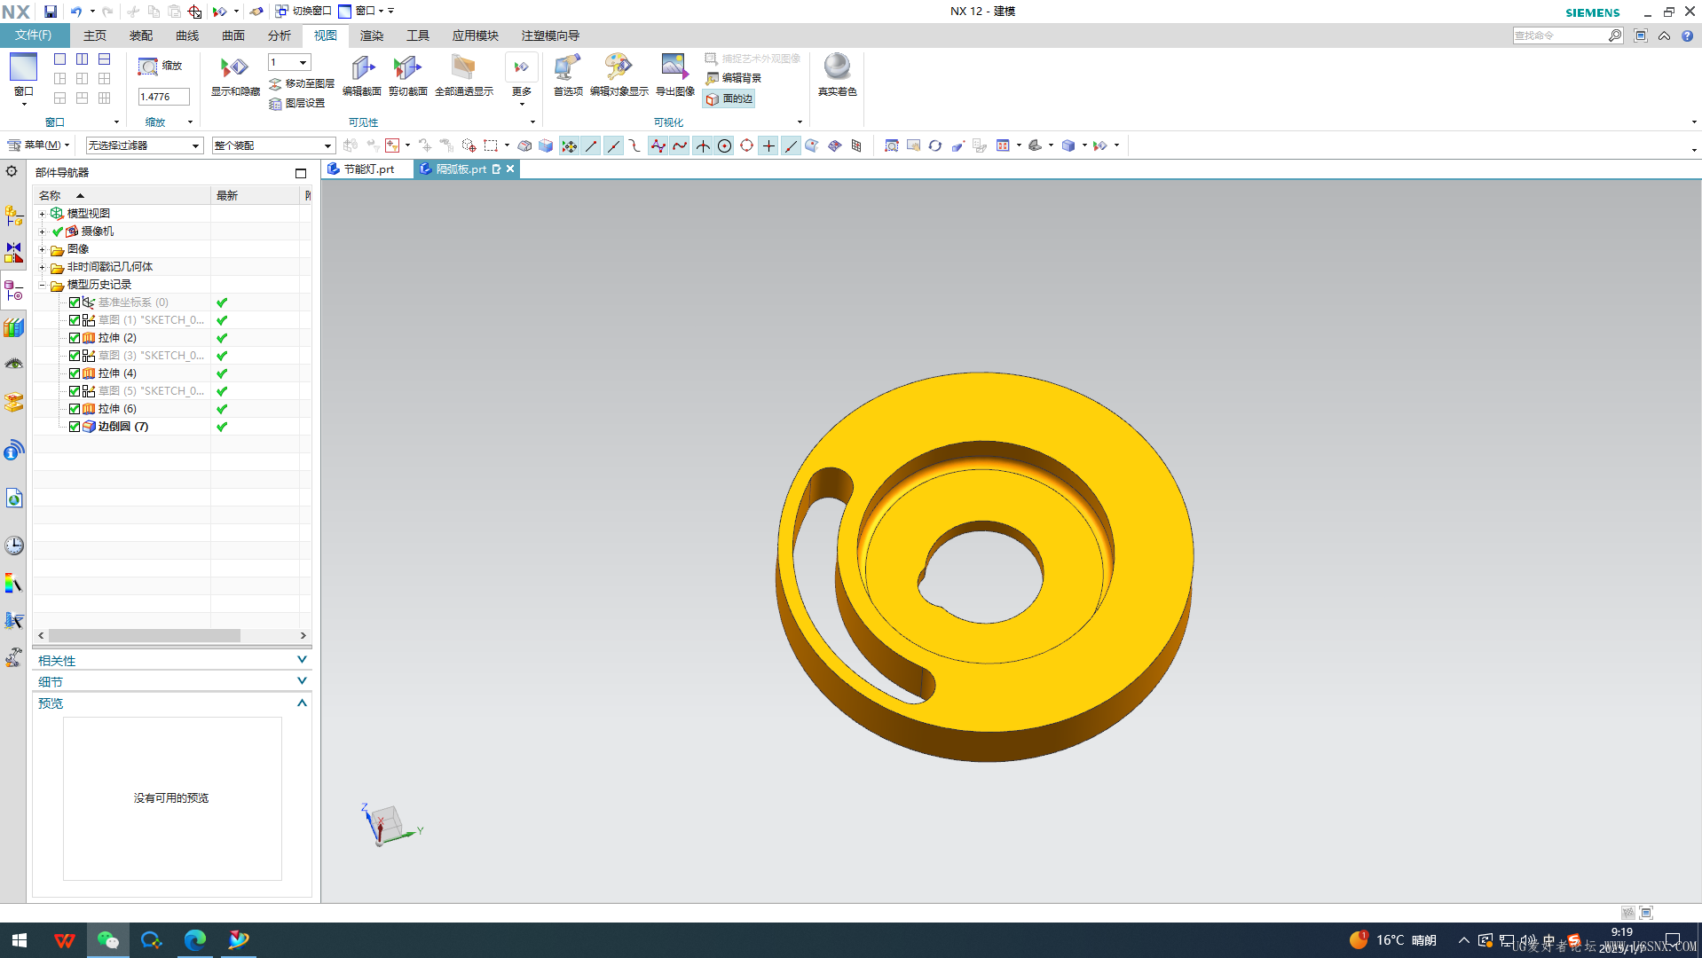Open WeChat from the taskbar
1702x958 pixels.
tap(108, 940)
